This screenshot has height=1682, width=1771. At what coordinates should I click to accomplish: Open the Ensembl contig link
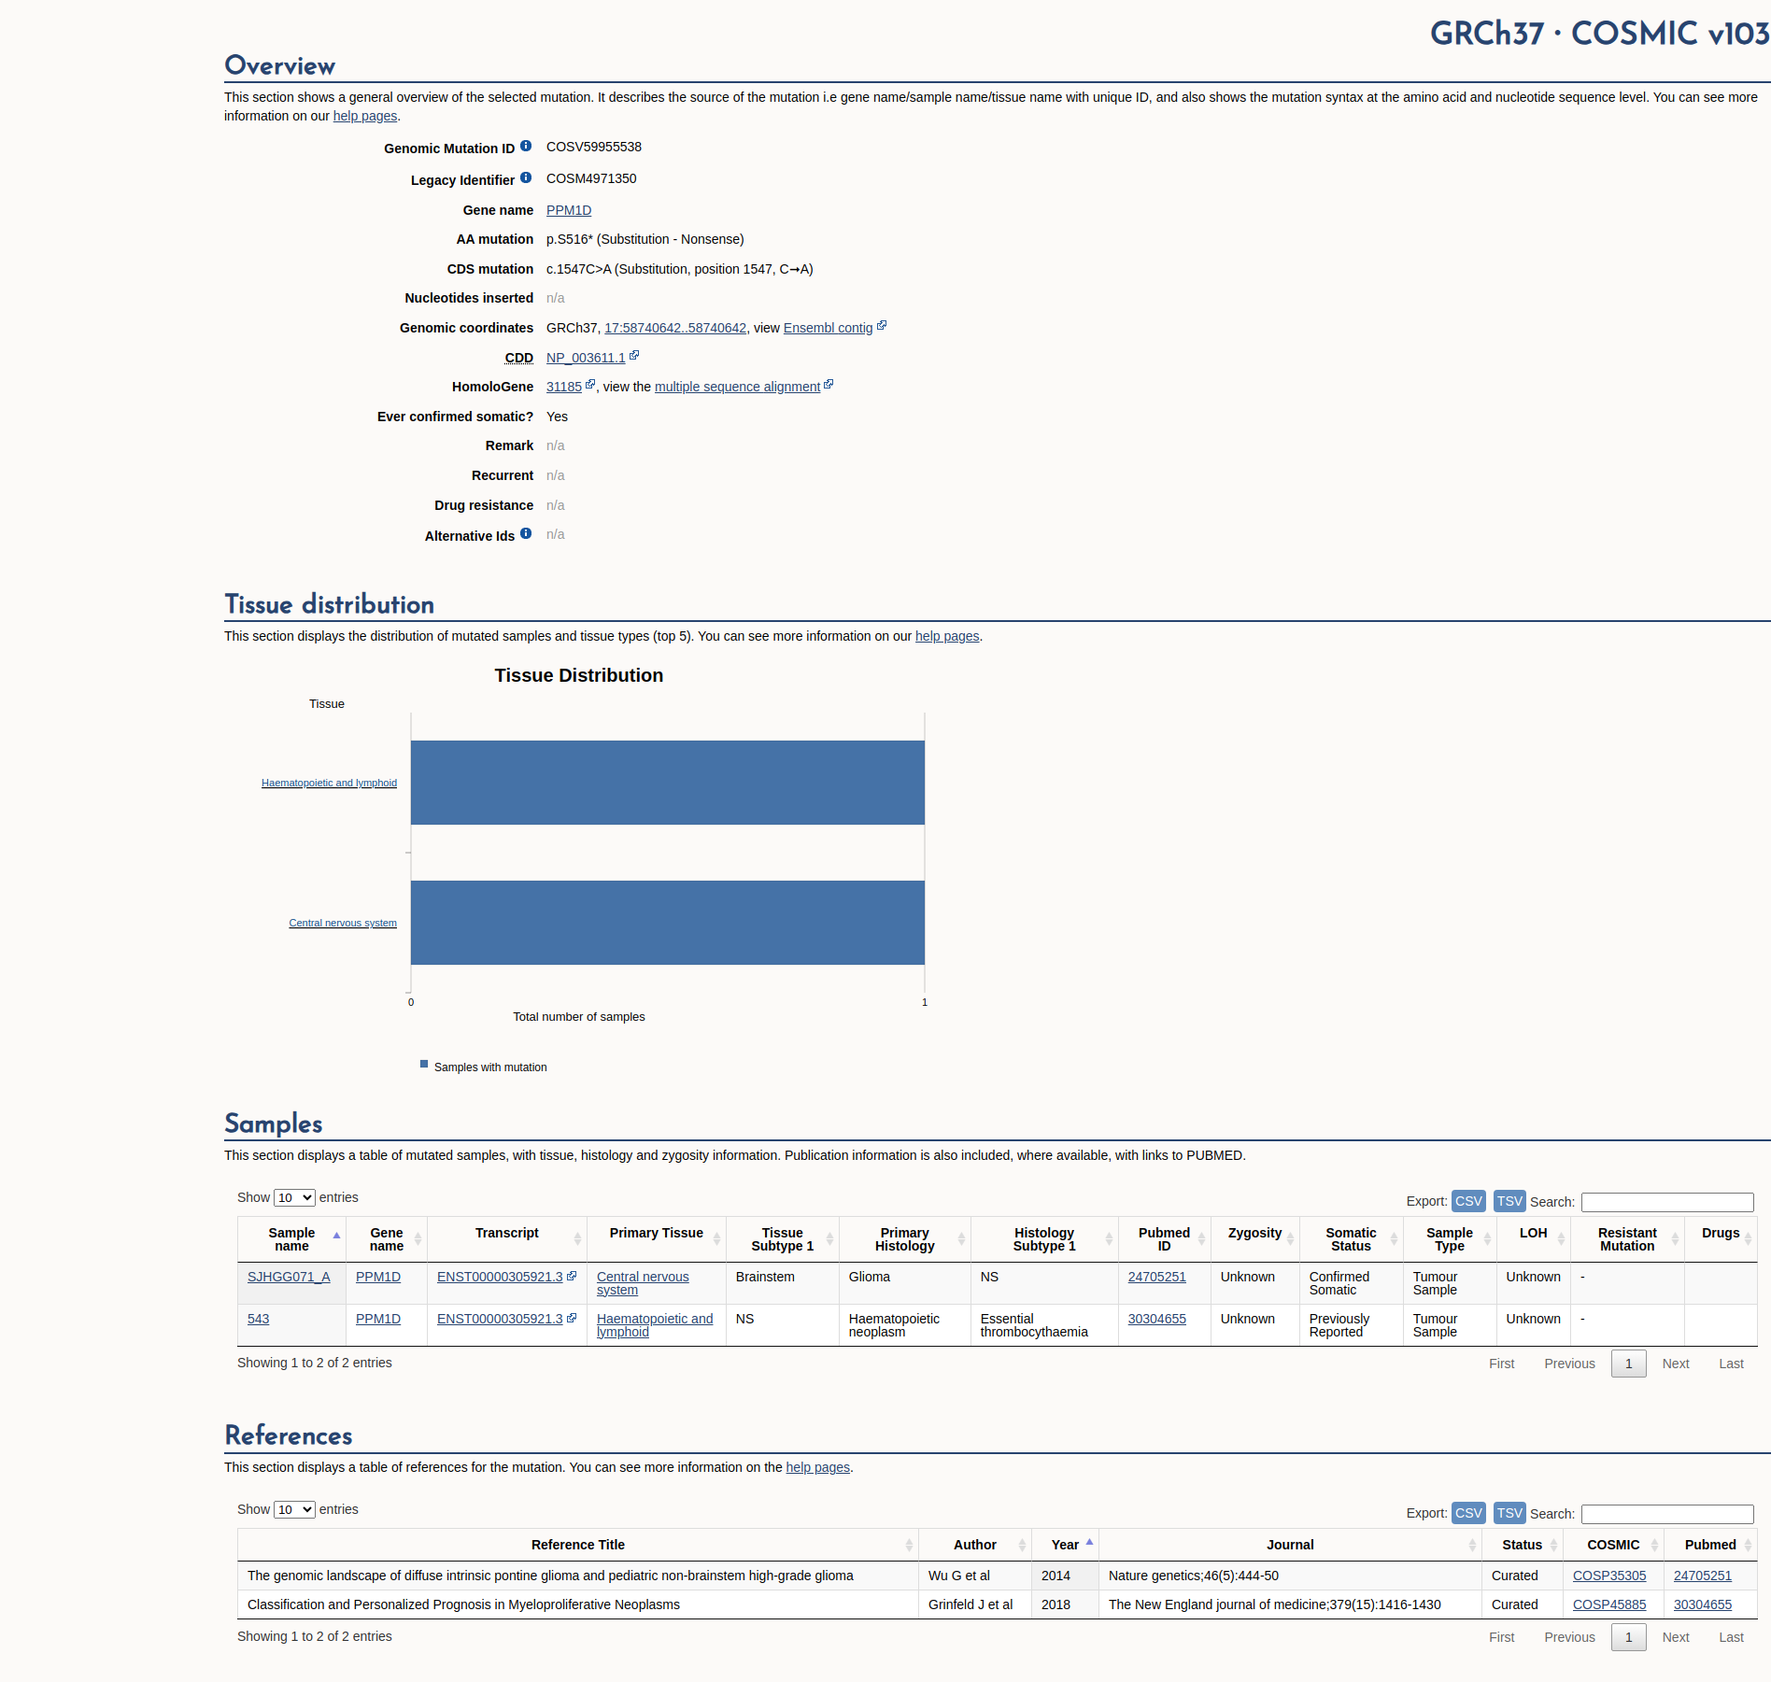click(x=828, y=328)
